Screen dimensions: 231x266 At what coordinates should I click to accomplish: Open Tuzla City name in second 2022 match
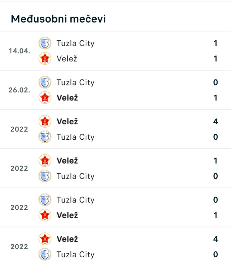(x=75, y=177)
